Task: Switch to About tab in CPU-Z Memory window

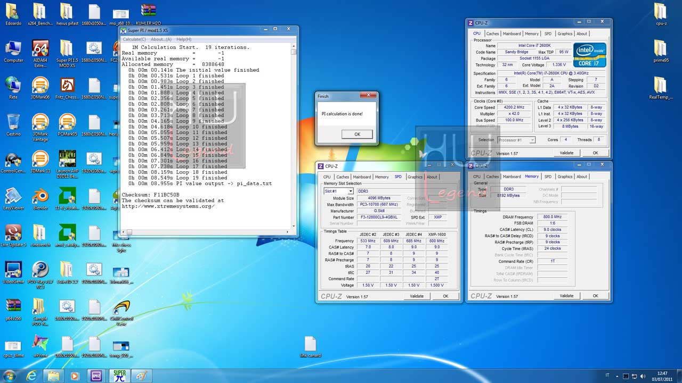Action: tap(582, 177)
